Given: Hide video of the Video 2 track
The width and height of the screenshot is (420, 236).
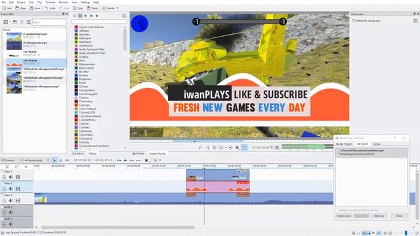Looking at the screenshot, I should (x=18, y=189).
